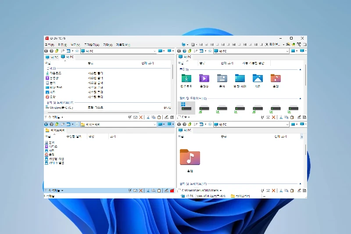The width and height of the screenshot is (351, 234).
Task: Click red X delete icon in details-list pane
Action: pyautogui.click(x=141, y=117)
